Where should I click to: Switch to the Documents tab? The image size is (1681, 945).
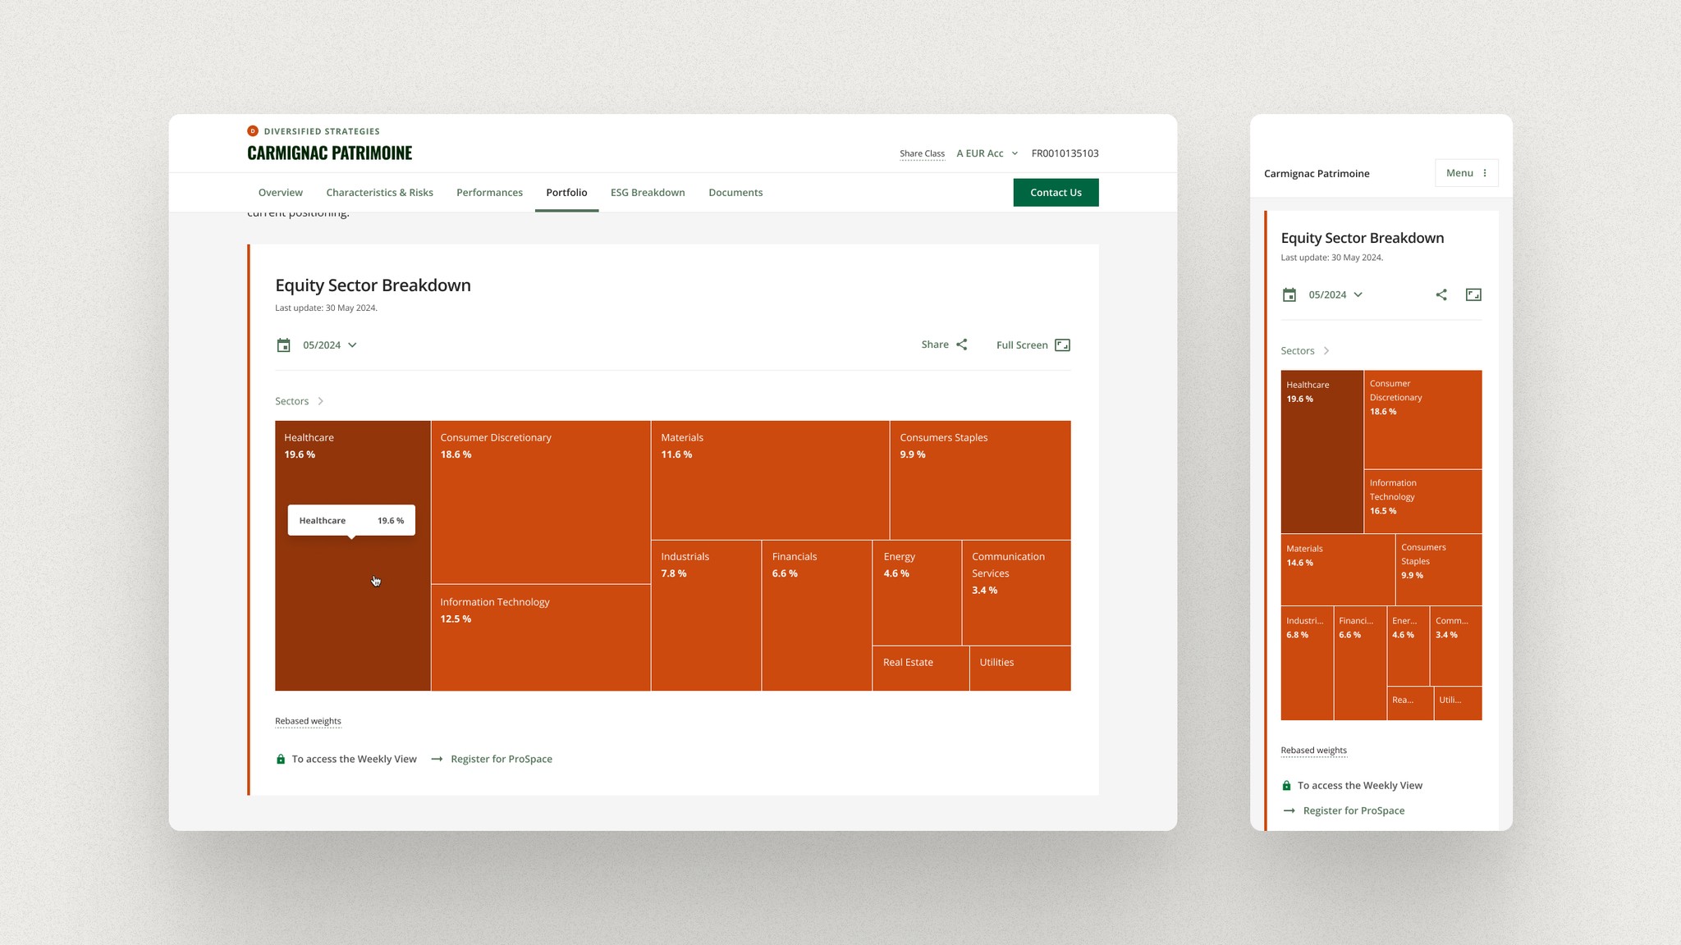[x=735, y=193]
